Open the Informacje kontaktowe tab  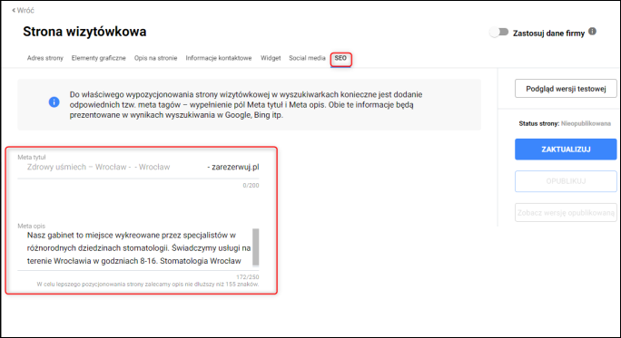219,58
